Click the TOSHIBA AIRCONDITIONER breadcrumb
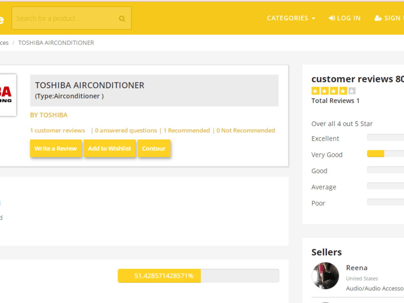This screenshot has width=404, height=303. tap(56, 43)
